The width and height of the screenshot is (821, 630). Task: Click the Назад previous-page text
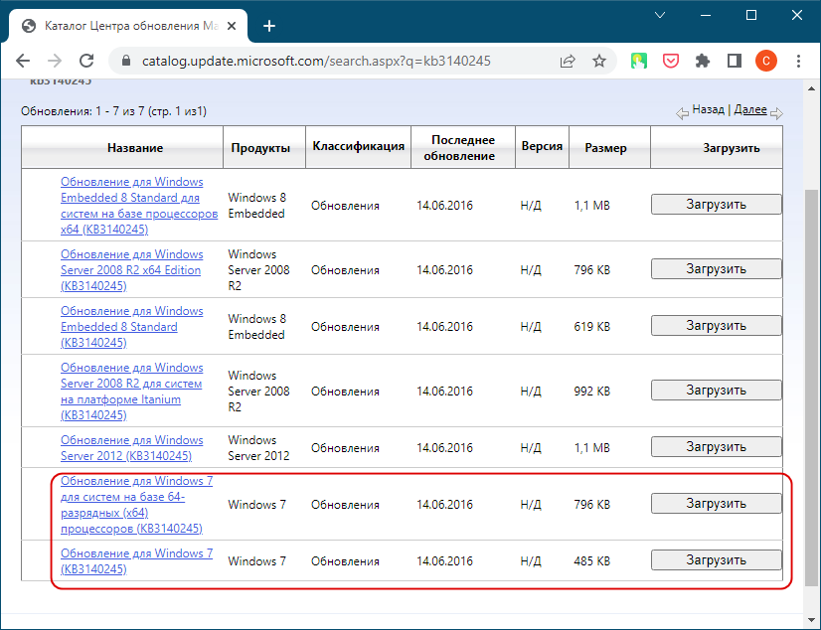(x=708, y=109)
